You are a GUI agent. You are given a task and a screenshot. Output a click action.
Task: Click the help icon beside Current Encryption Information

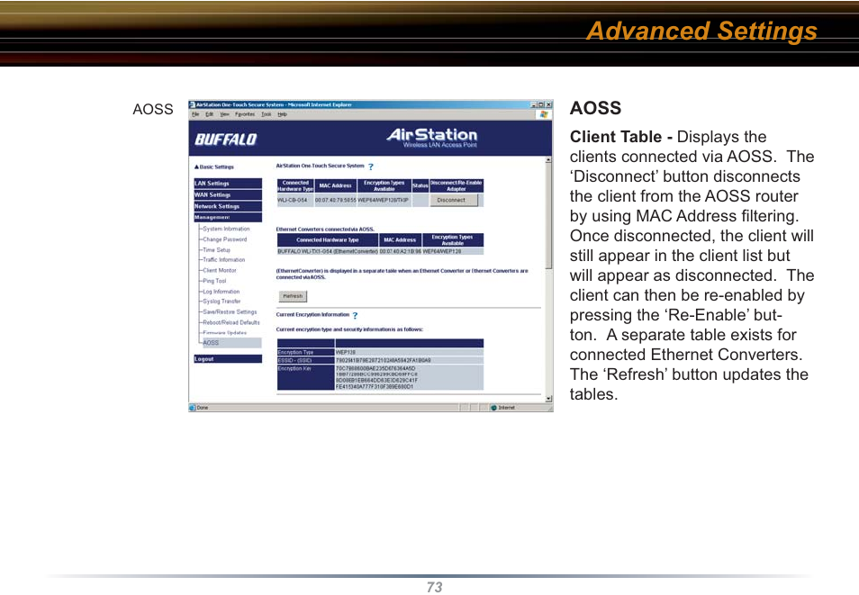355,316
